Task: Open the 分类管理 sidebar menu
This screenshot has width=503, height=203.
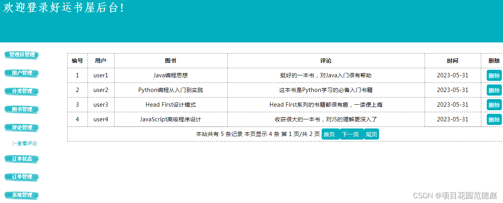Action: pyautogui.click(x=22, y=91)
